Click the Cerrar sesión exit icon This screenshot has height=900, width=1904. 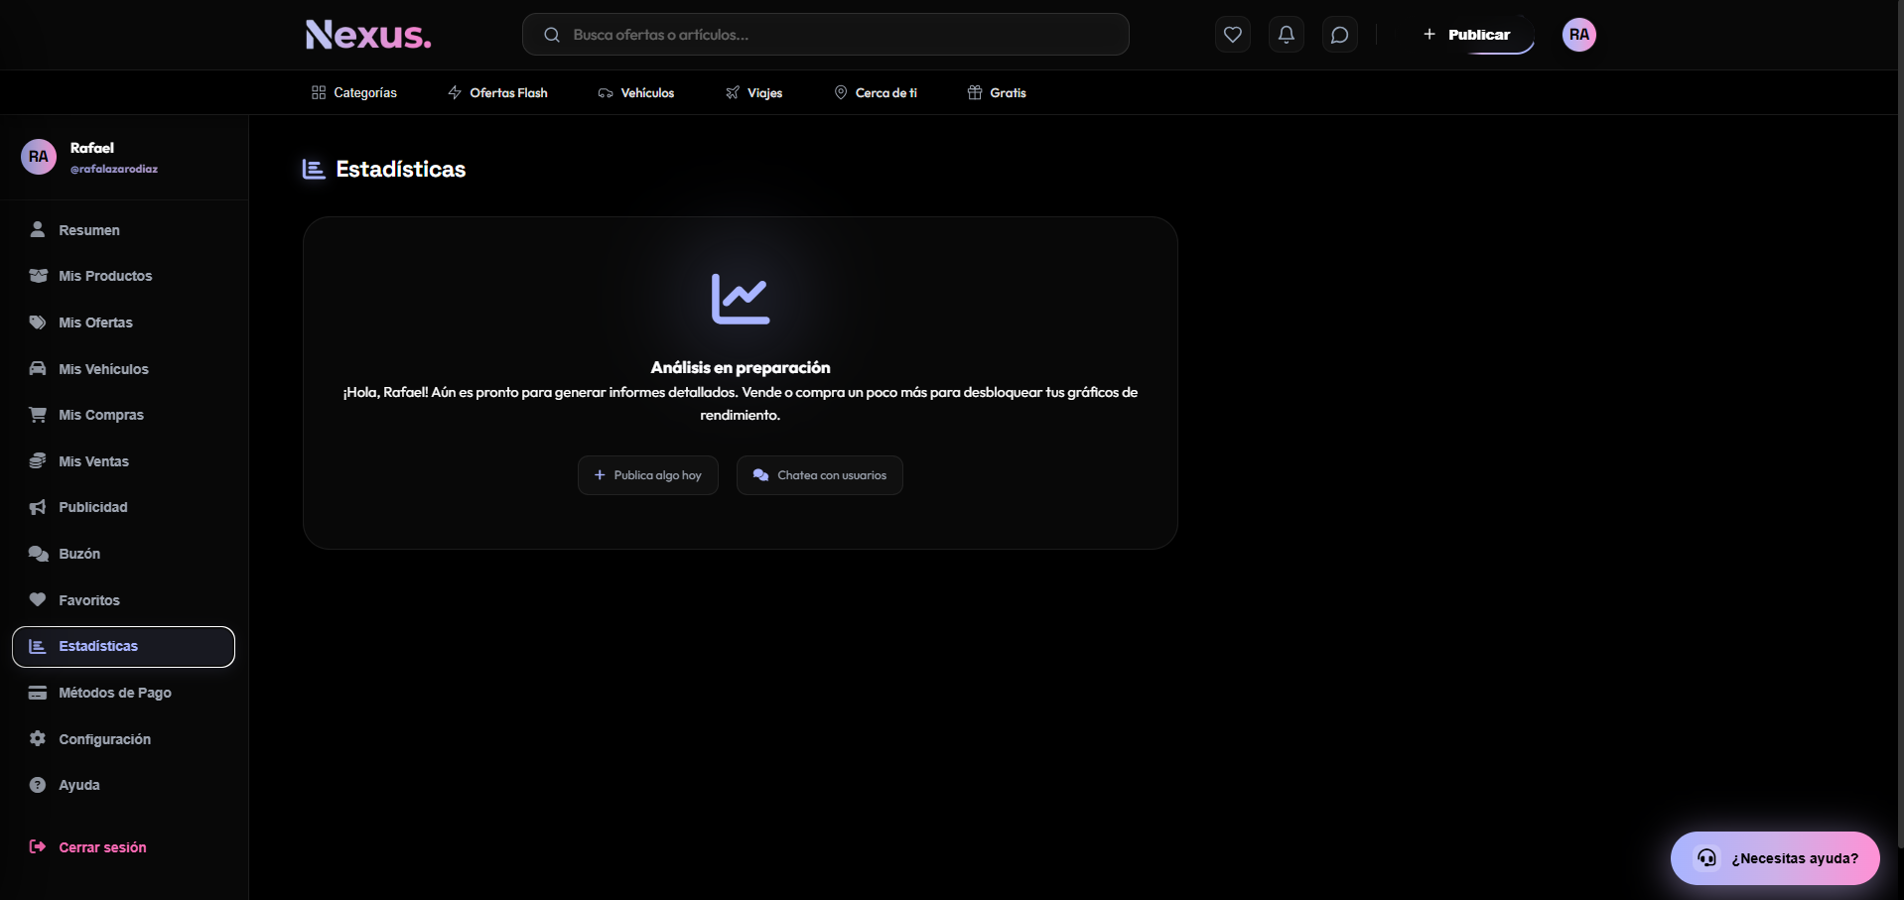[38, 846]
